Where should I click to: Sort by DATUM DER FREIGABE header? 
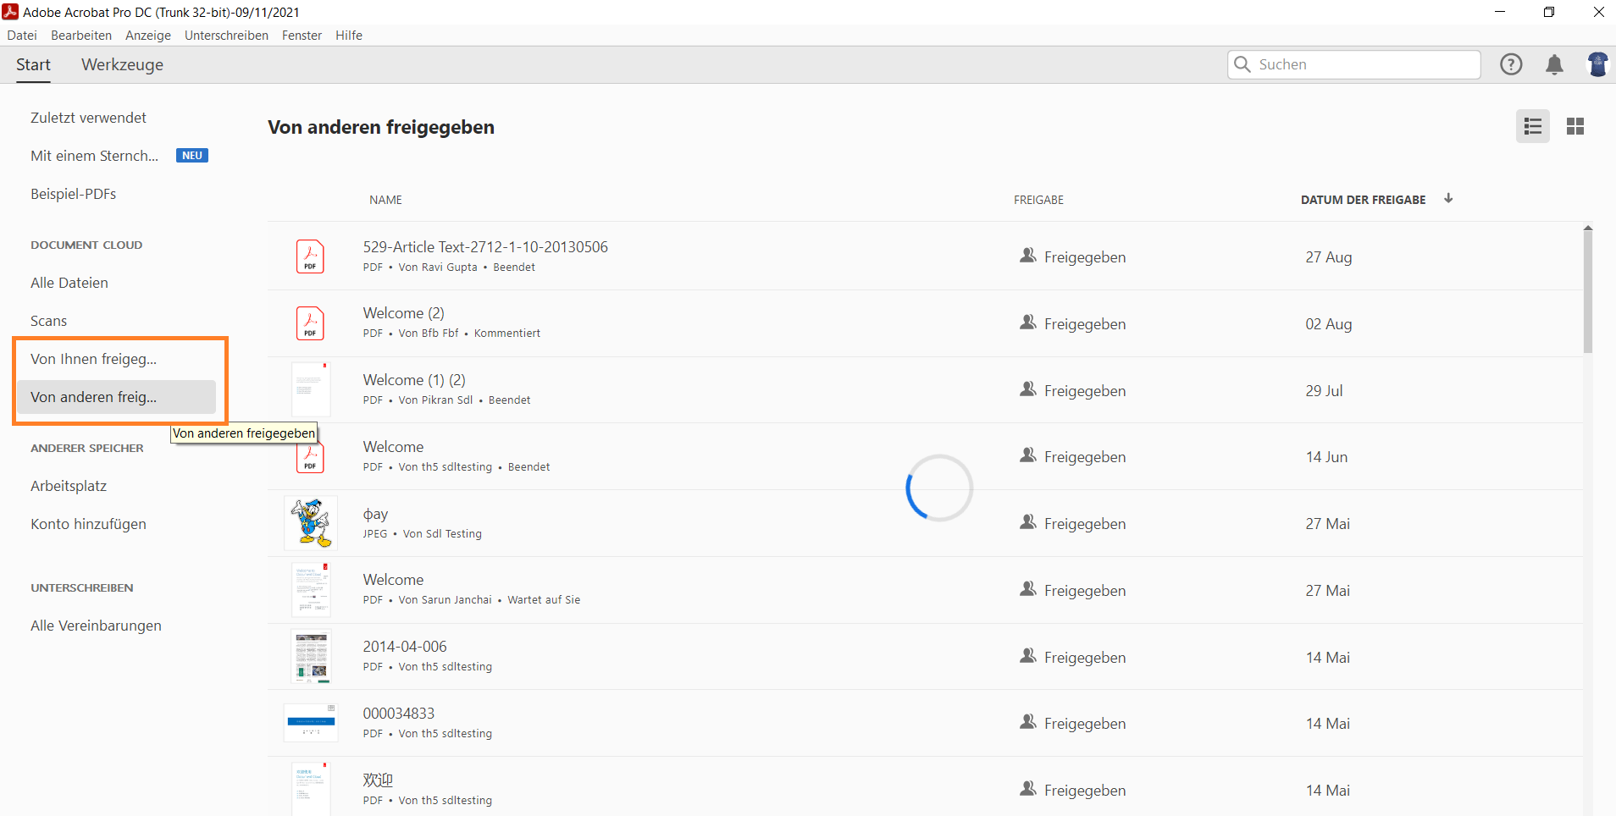coord(1363,200)
